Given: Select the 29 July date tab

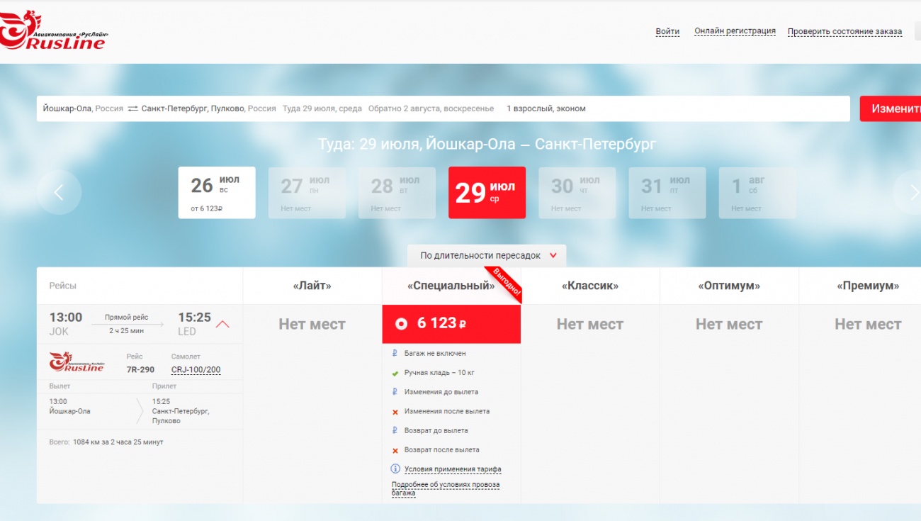Looking at the screenshot, I should (x=487, y=192).
